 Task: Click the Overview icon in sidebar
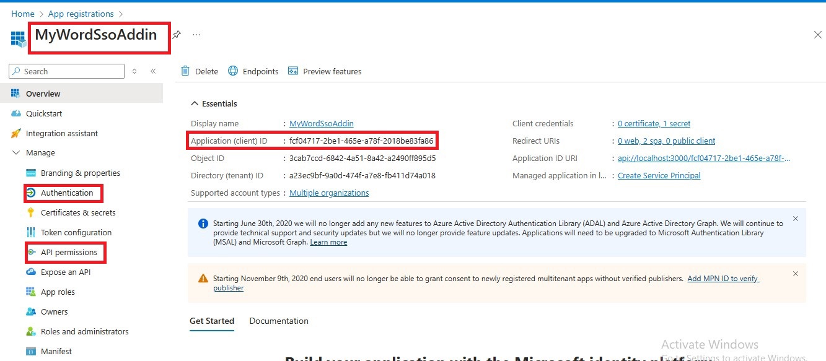[x=15, y=94]
